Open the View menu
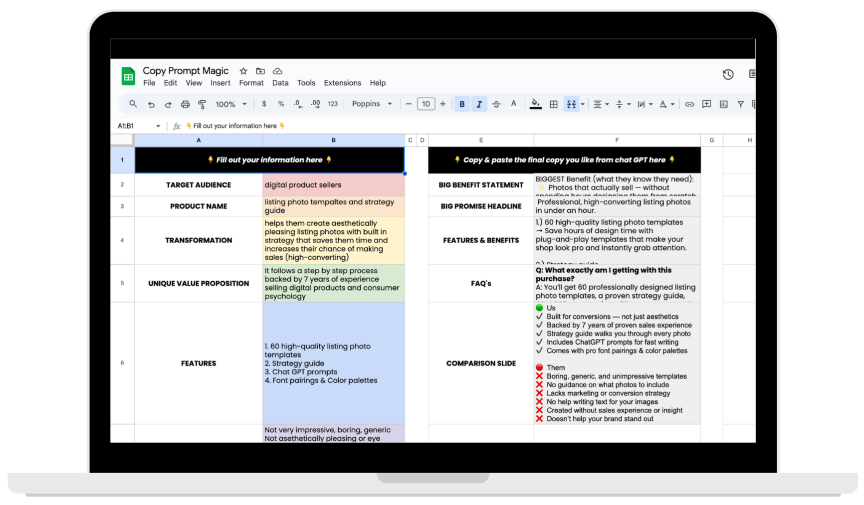The height and width of the screenshot is (505, 864). [194, 83]
